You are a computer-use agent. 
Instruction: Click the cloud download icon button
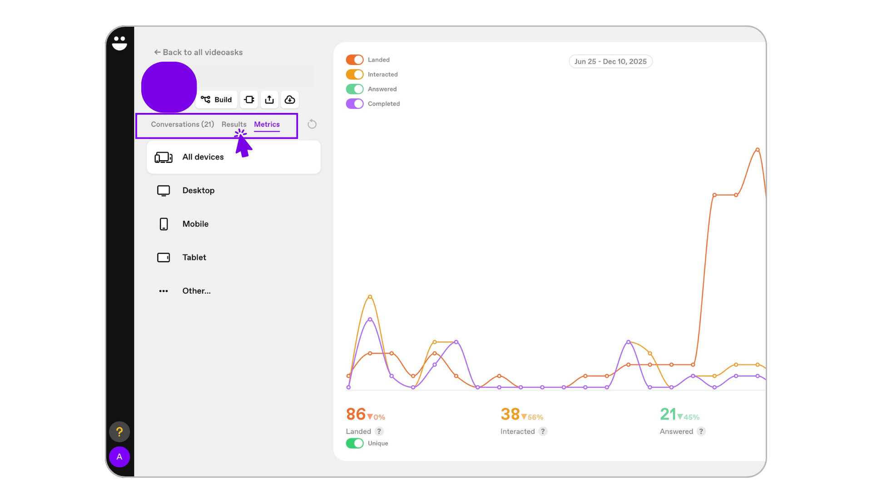tap(290, 100)
